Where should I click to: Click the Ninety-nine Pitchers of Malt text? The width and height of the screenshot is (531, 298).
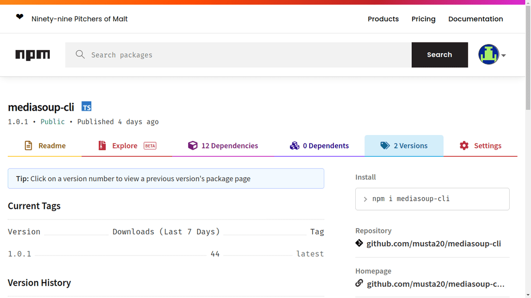(79, 19)
